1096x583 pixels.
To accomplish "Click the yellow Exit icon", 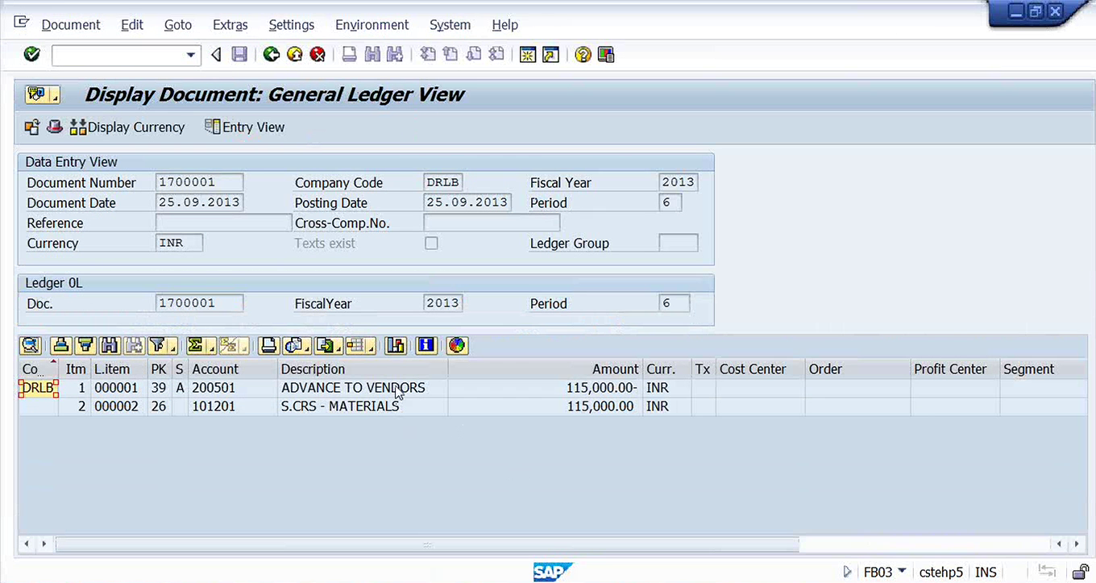I will (x=295, y=55).
